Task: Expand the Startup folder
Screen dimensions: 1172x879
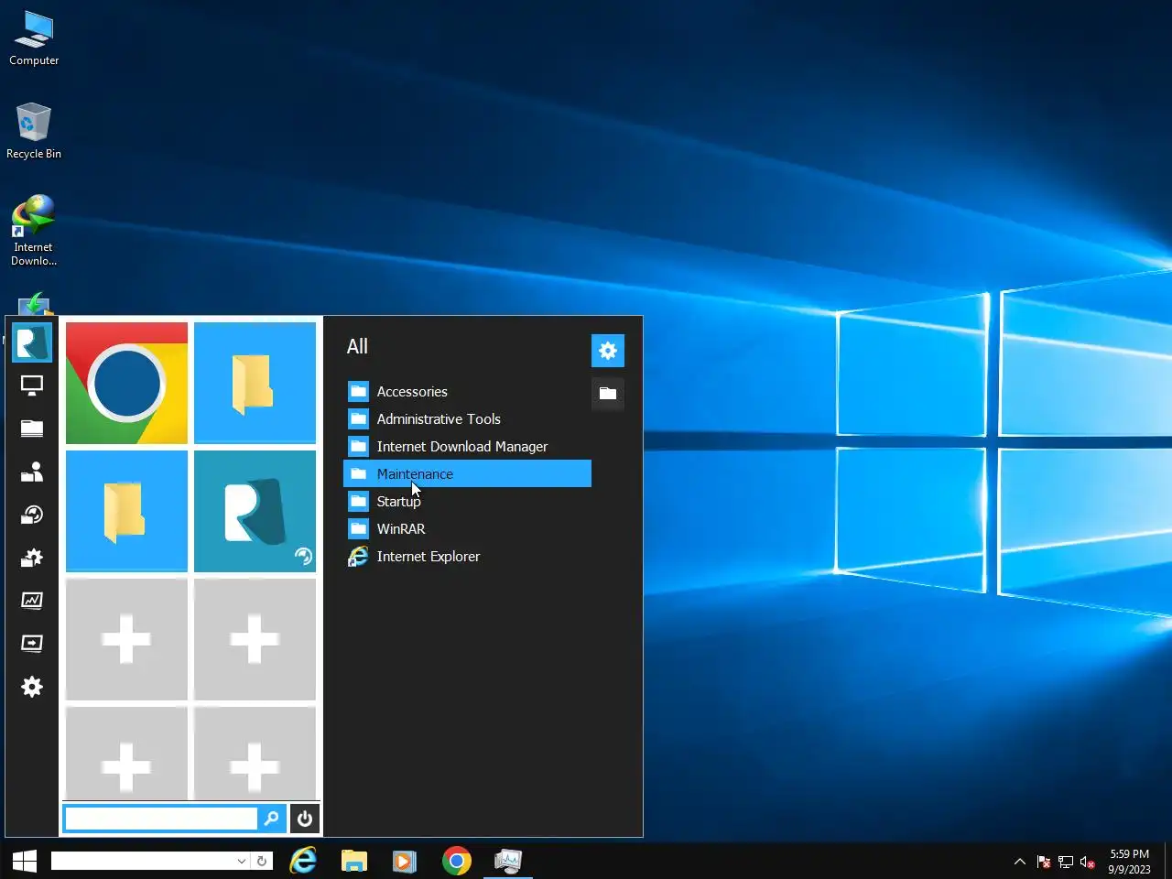Action: coord(467,502)
